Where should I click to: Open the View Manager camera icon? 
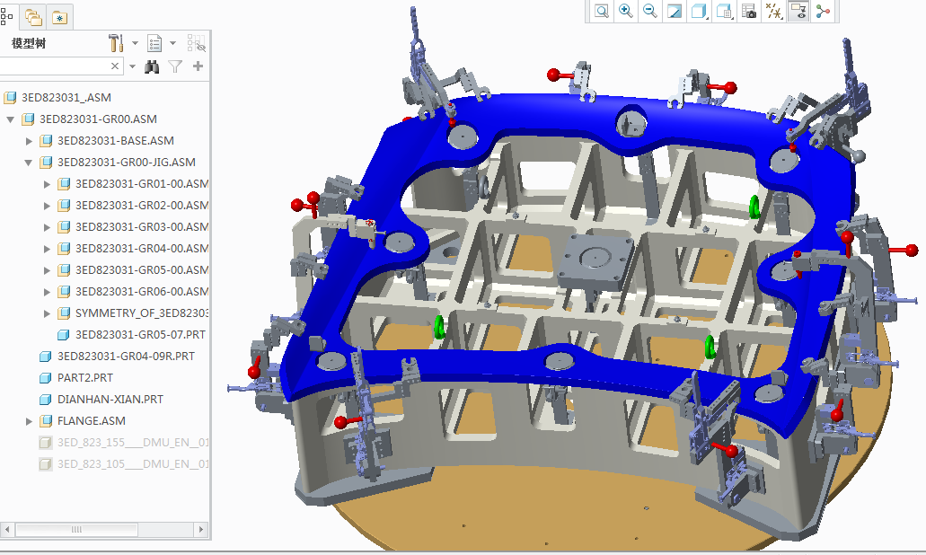[x=749, y=11]
